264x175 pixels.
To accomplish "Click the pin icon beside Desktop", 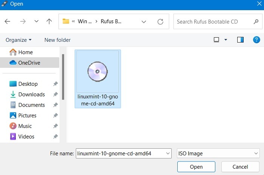I will 55,84.
